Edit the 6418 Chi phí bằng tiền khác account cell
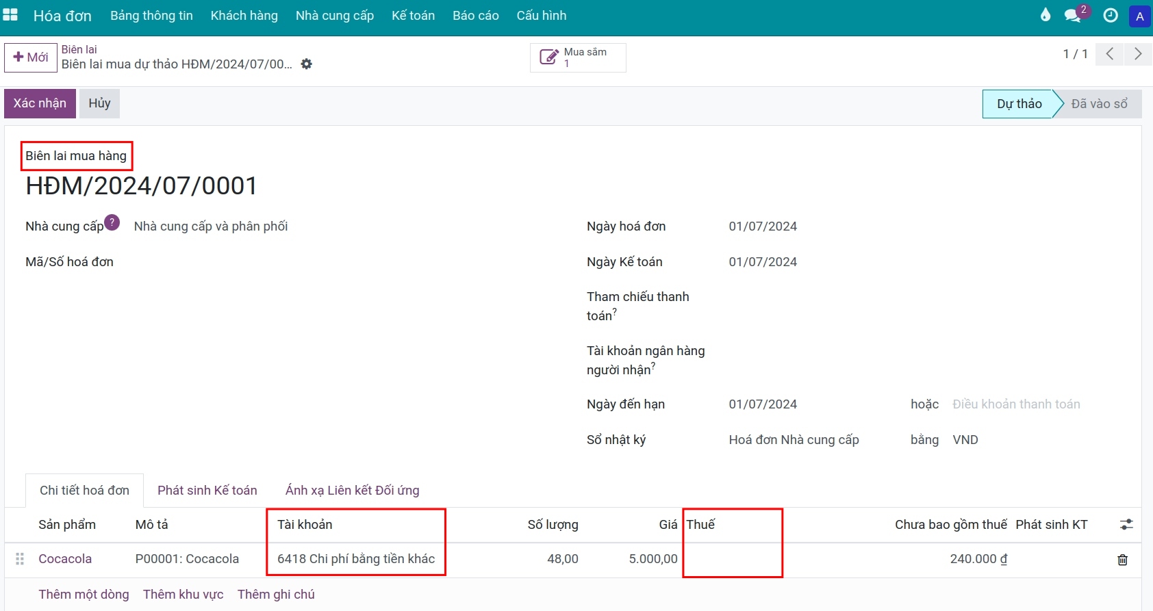This screenshot has width=1153, height=611. click(356, 559)
